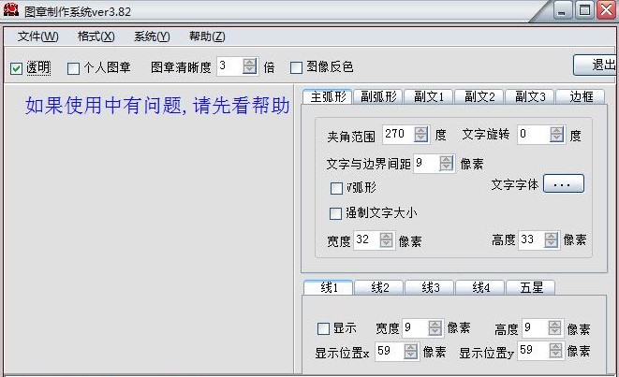Click the main arc 宽度 32 spinner arrows
This screenshot has width=619, height=377.
386,239
